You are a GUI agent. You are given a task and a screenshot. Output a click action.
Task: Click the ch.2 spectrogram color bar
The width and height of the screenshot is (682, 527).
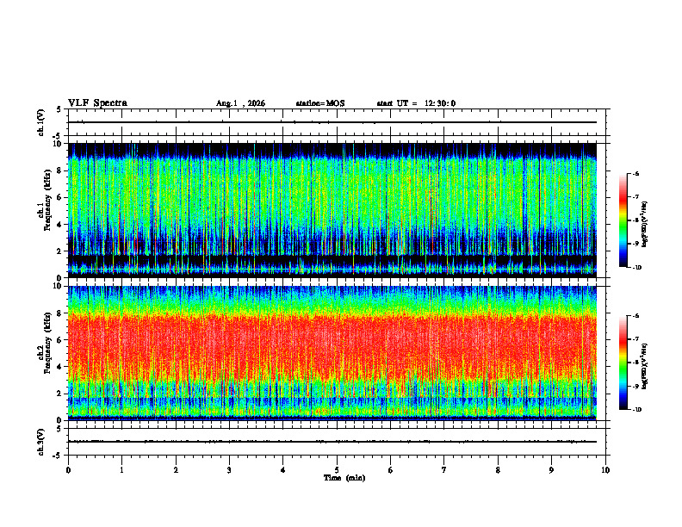click(x=623, y=363)
